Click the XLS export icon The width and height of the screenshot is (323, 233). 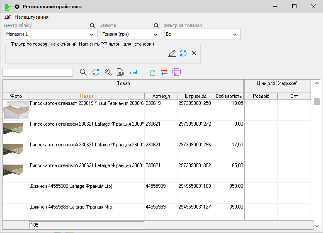120,72
